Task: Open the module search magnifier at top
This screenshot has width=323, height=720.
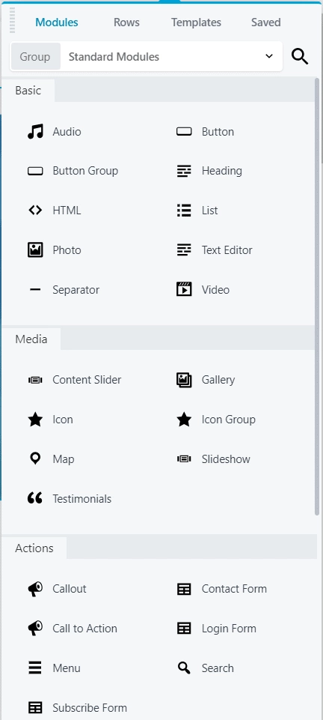Action: 300,57
